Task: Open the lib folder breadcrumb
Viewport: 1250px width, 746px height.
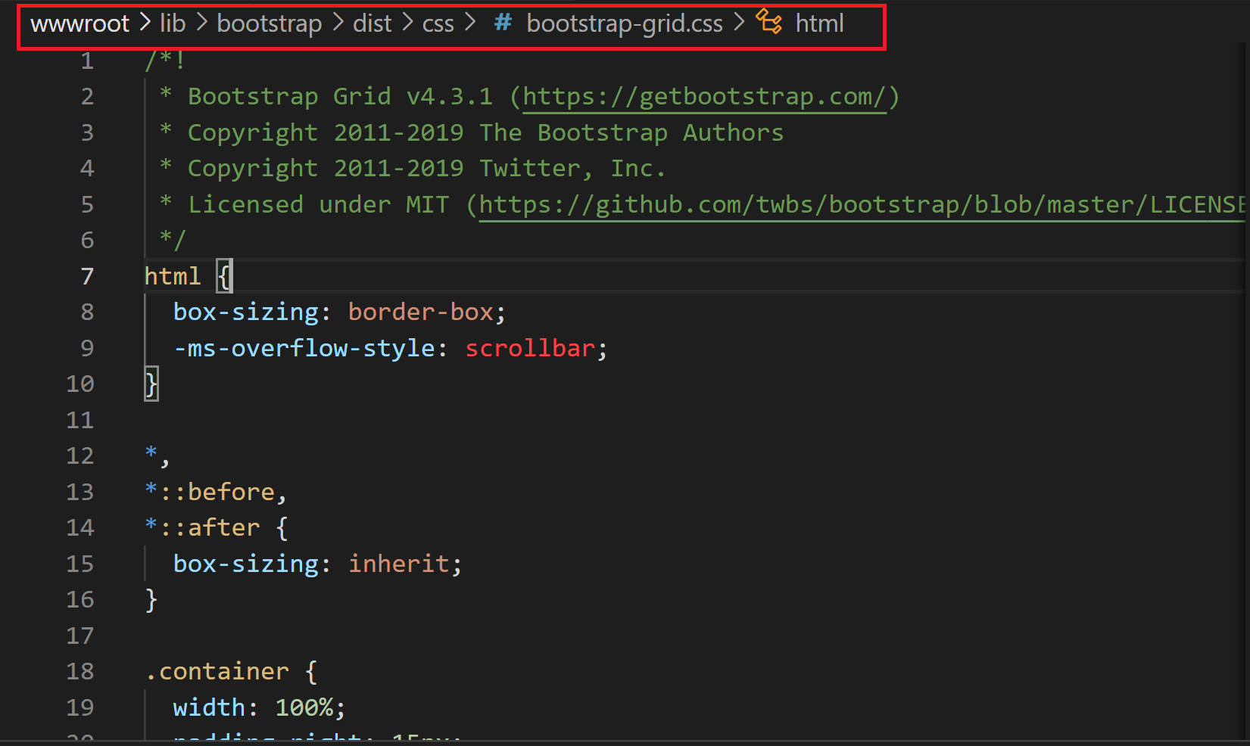Action: coord(173,23)
